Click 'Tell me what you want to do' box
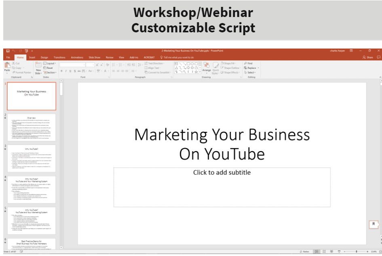The width and height of the screenshot is (382, 256). click(177, 57)
